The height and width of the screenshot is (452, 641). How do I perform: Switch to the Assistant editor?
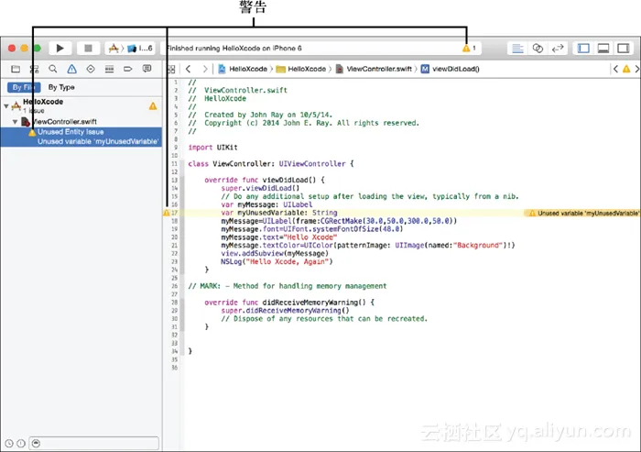[538, 49]
